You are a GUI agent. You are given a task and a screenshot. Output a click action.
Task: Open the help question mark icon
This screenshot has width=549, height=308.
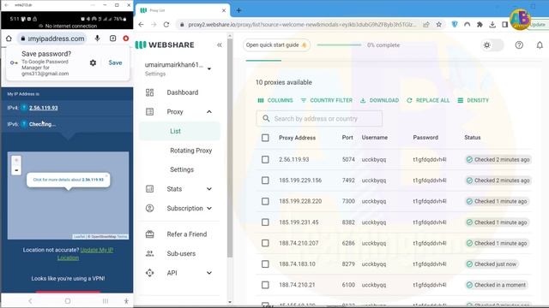(519, 45)
